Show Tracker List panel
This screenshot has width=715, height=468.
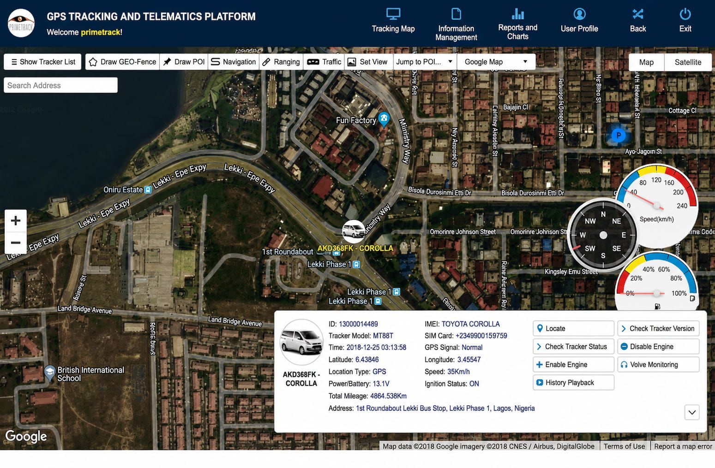[42, 62]
